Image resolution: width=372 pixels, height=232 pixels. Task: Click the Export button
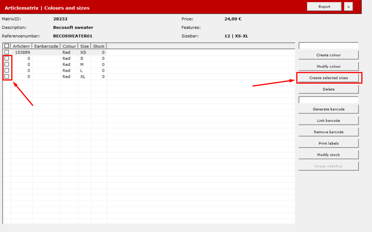coord(324,7)
